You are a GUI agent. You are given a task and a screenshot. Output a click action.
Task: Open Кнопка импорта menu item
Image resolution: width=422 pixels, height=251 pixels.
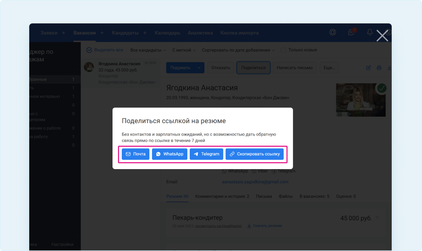click(239, 33)
